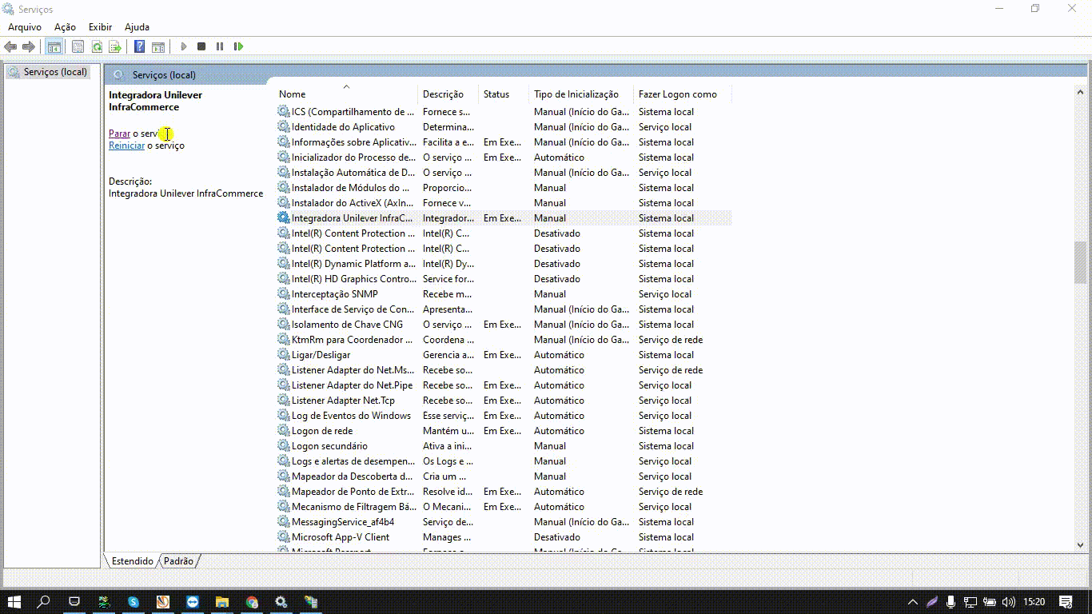Sort by the Status column header
This screenshot has width=1092, height=614.
point(504,94)
